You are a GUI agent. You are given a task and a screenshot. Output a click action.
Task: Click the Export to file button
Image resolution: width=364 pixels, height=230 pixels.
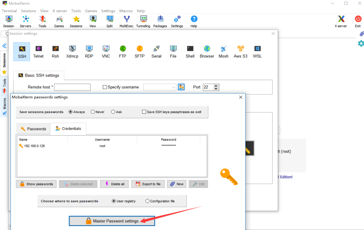(x=148, y=184)
